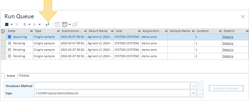
Task: Expand the Pause options dropdown arrow
Action: (29, 24)
